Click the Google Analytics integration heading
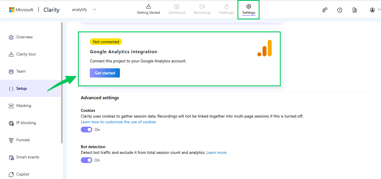The width and height of the screenshot is (381, 179). point(123,52)
